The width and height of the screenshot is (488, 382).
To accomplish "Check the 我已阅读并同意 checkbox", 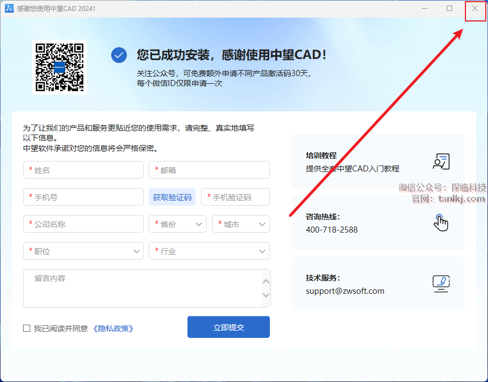I will (27, 328).
